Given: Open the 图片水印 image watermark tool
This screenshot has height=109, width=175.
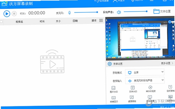Looking at the screenshot, I should click(114, 89).
